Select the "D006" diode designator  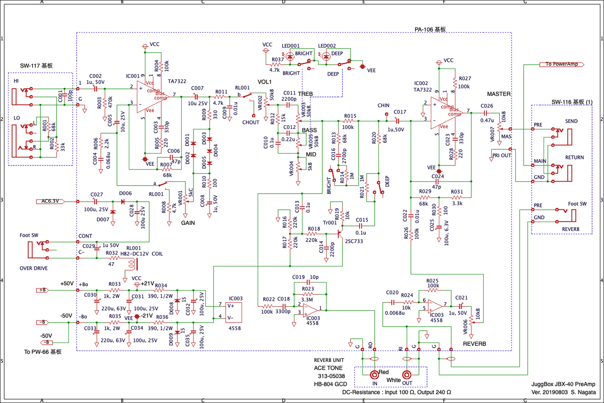point(126,193)
